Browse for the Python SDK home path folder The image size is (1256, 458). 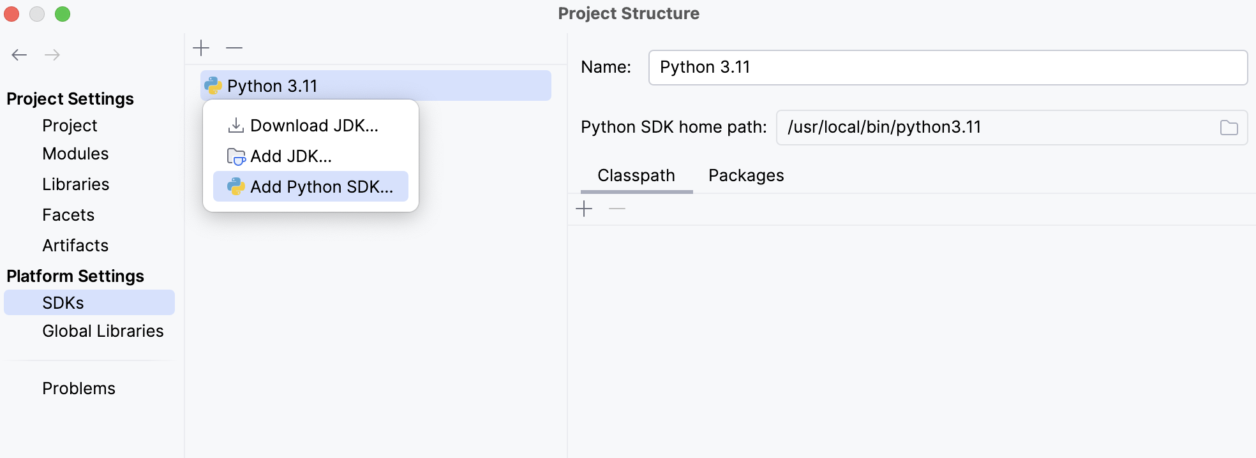point(1229,128)
